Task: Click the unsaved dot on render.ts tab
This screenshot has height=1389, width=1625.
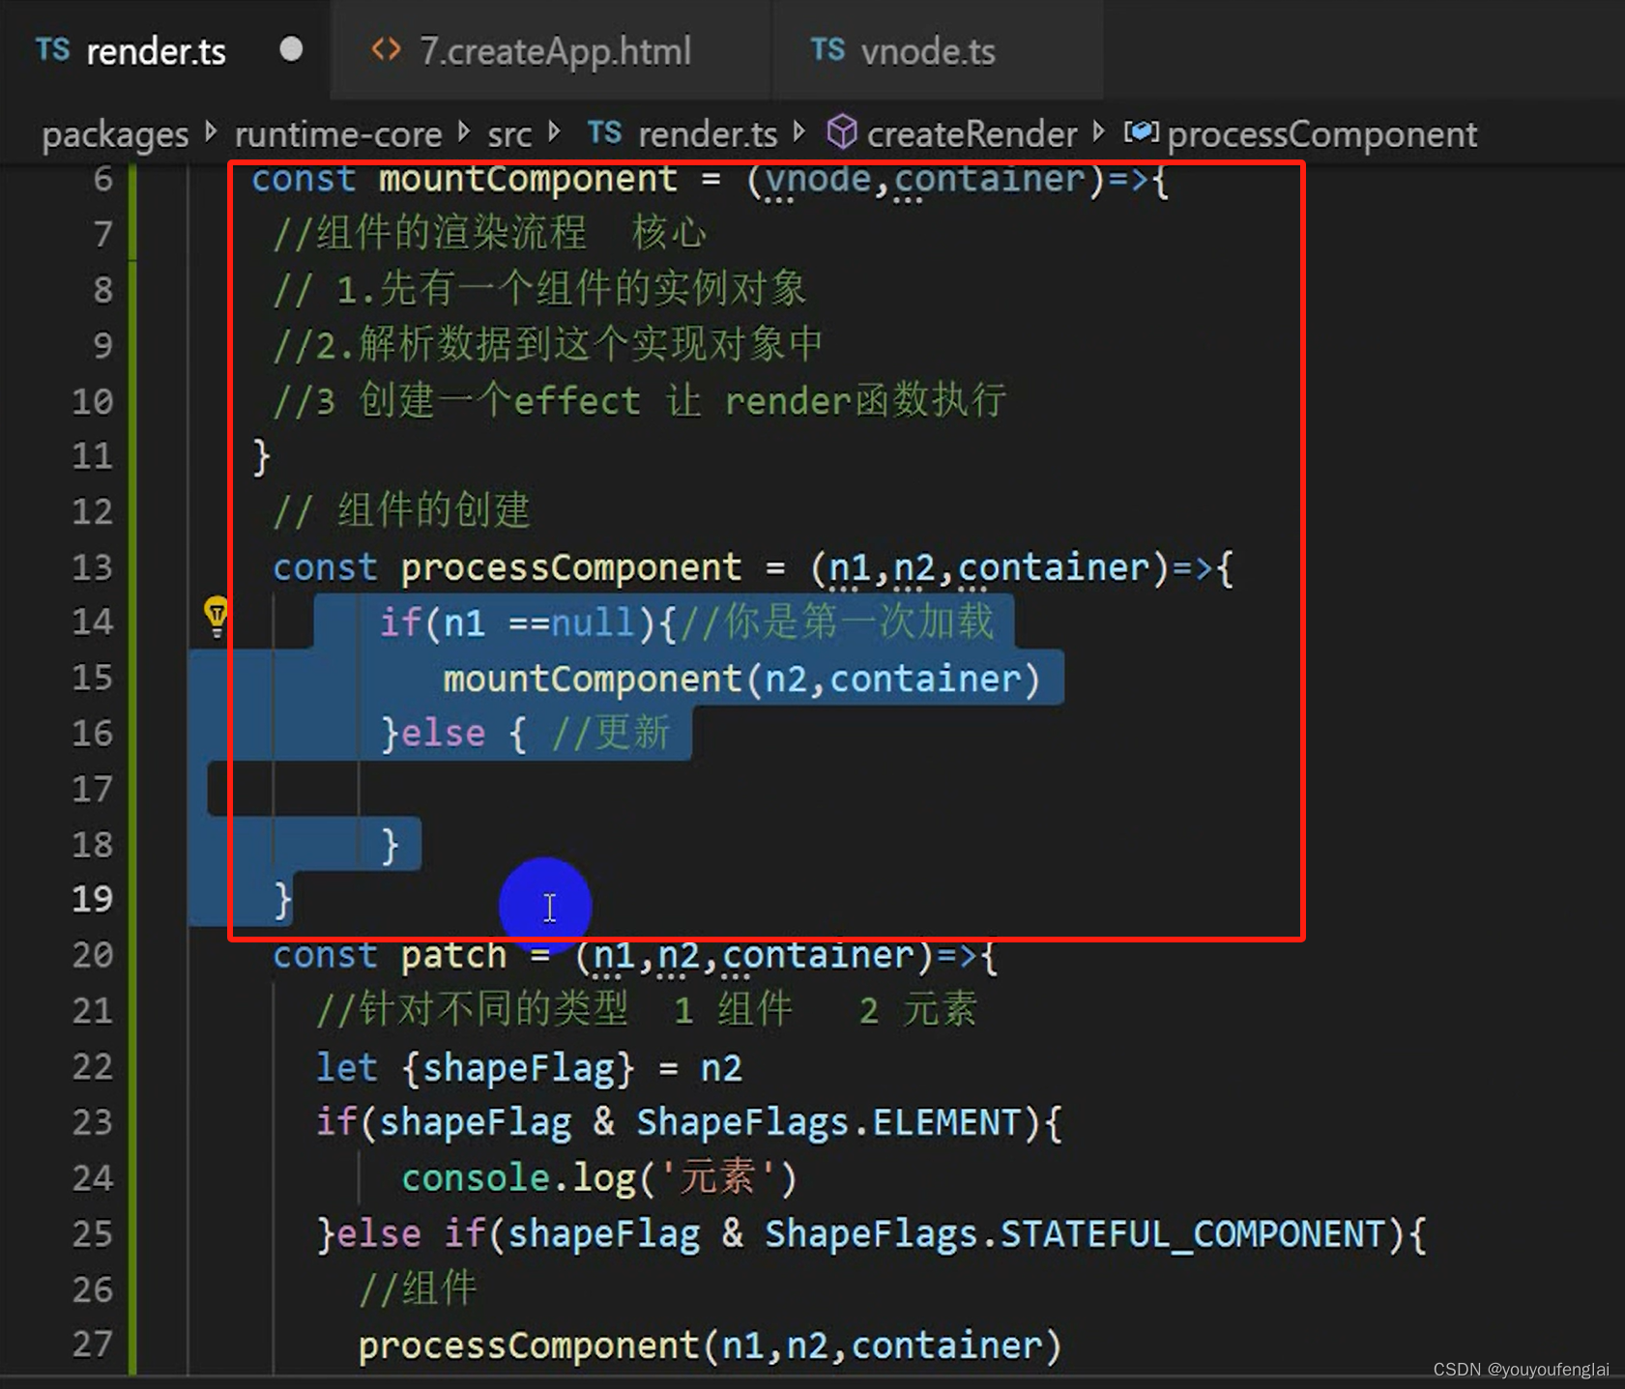Action: [x=291, y=49]
